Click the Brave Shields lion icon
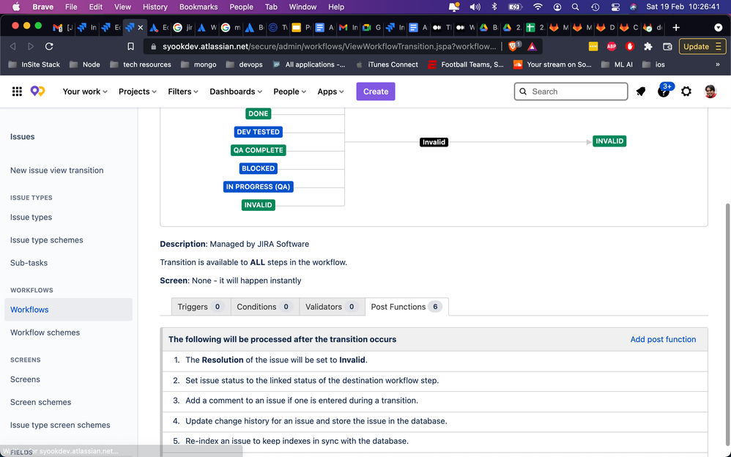 pyautogui.click(x=513, y=46)
